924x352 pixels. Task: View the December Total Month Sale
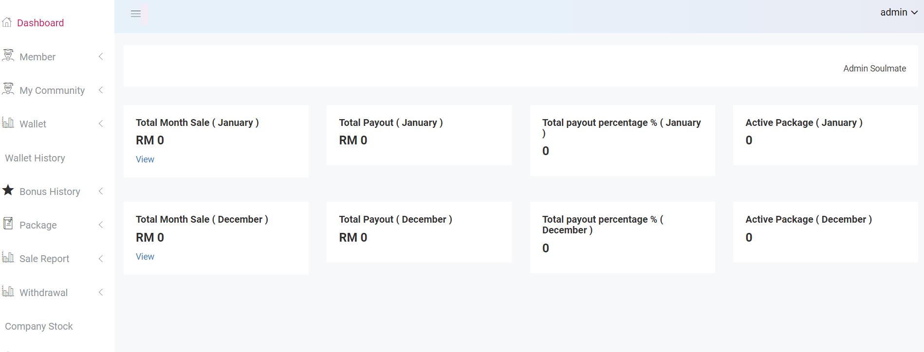(145, 257)
